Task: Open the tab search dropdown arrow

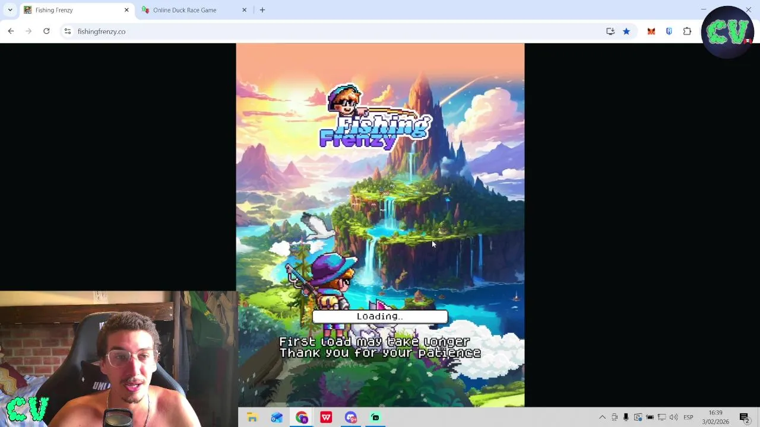Action: [x=10, y=10]
